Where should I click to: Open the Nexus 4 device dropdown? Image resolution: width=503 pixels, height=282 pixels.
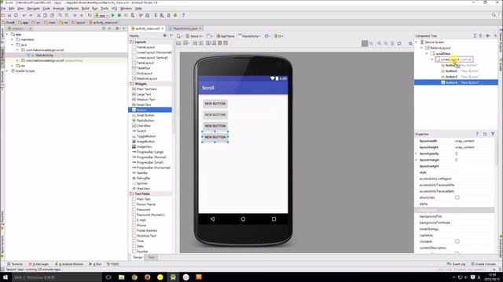[x=194, y=36]
